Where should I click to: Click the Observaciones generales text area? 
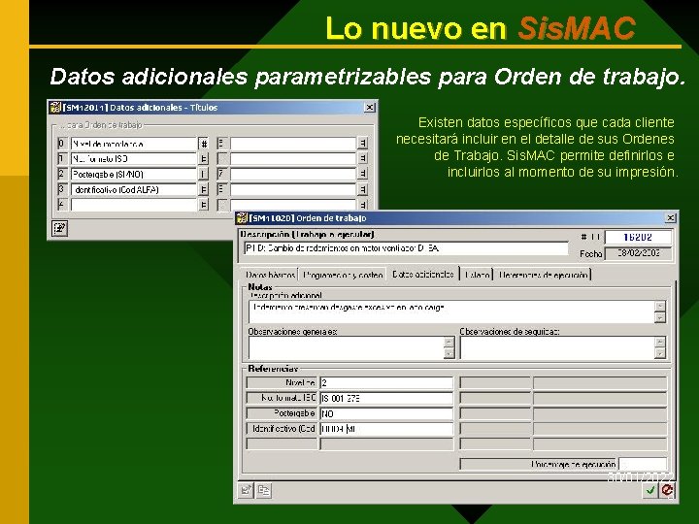tap(346, 347)
